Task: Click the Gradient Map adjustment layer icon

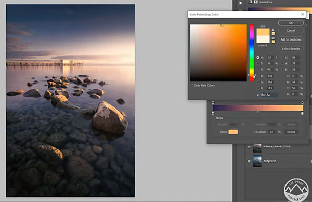Action: tap(250, 2)
